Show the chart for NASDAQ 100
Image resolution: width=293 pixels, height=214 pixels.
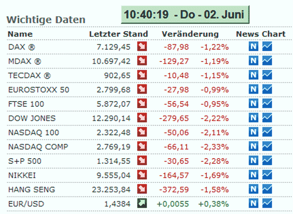click(x=267, y=132)
